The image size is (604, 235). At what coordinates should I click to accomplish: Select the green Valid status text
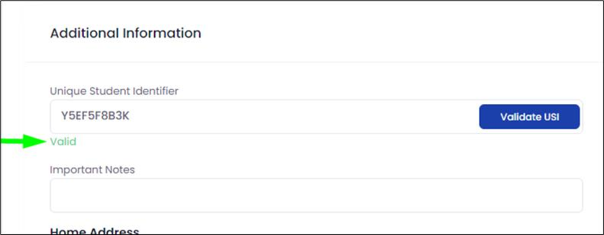(63, 142)
